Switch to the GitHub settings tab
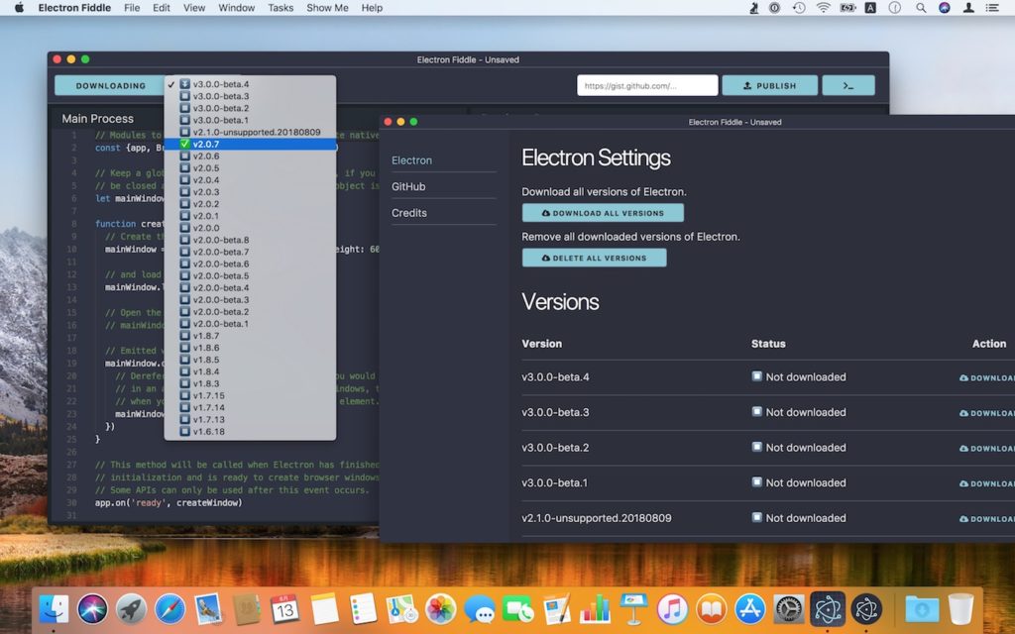 (x=408, y=186)
